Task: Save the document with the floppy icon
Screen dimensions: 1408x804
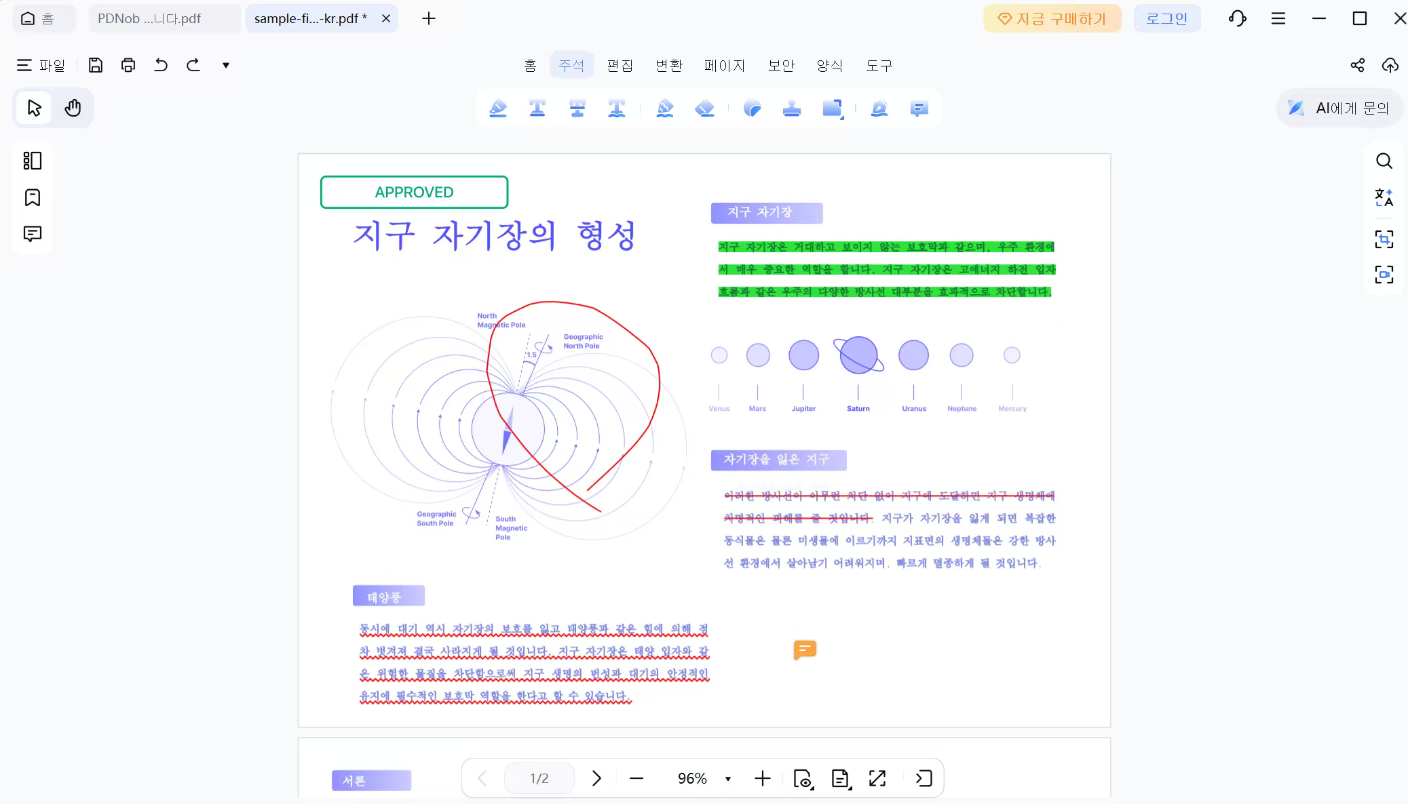Action: click(x=96, y=65)
